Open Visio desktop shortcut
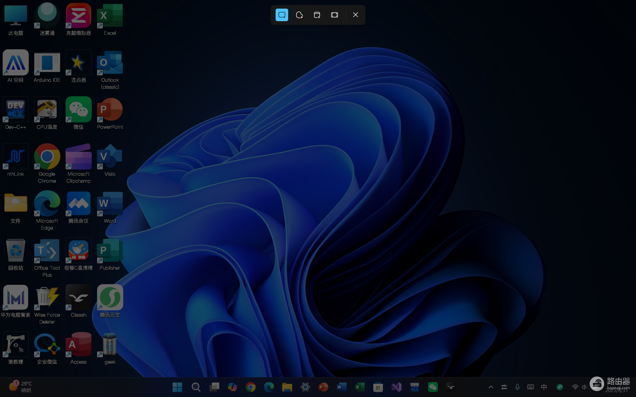This screenshot has height=397, width=636. (110, 160)
